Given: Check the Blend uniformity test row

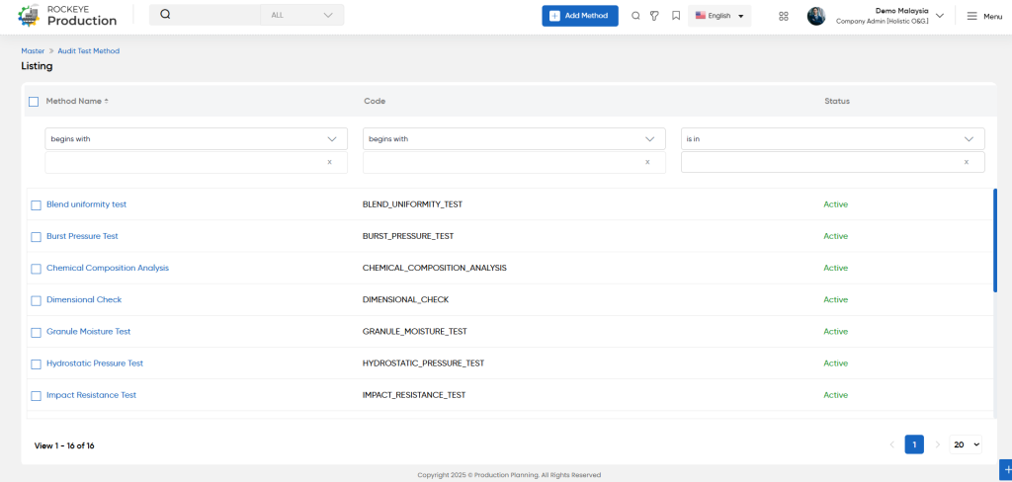Looking at the screenshot, I should coord(37,205).
